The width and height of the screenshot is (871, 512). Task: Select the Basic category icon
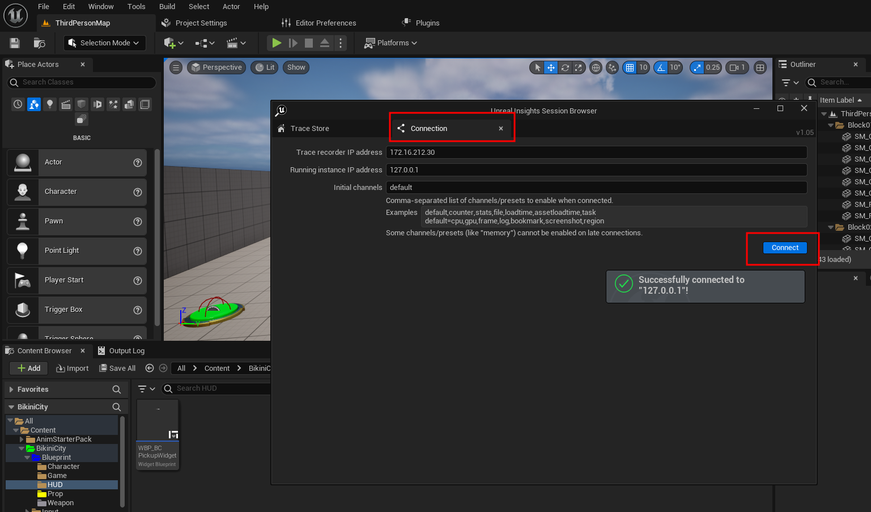click(x=34, y=104)
